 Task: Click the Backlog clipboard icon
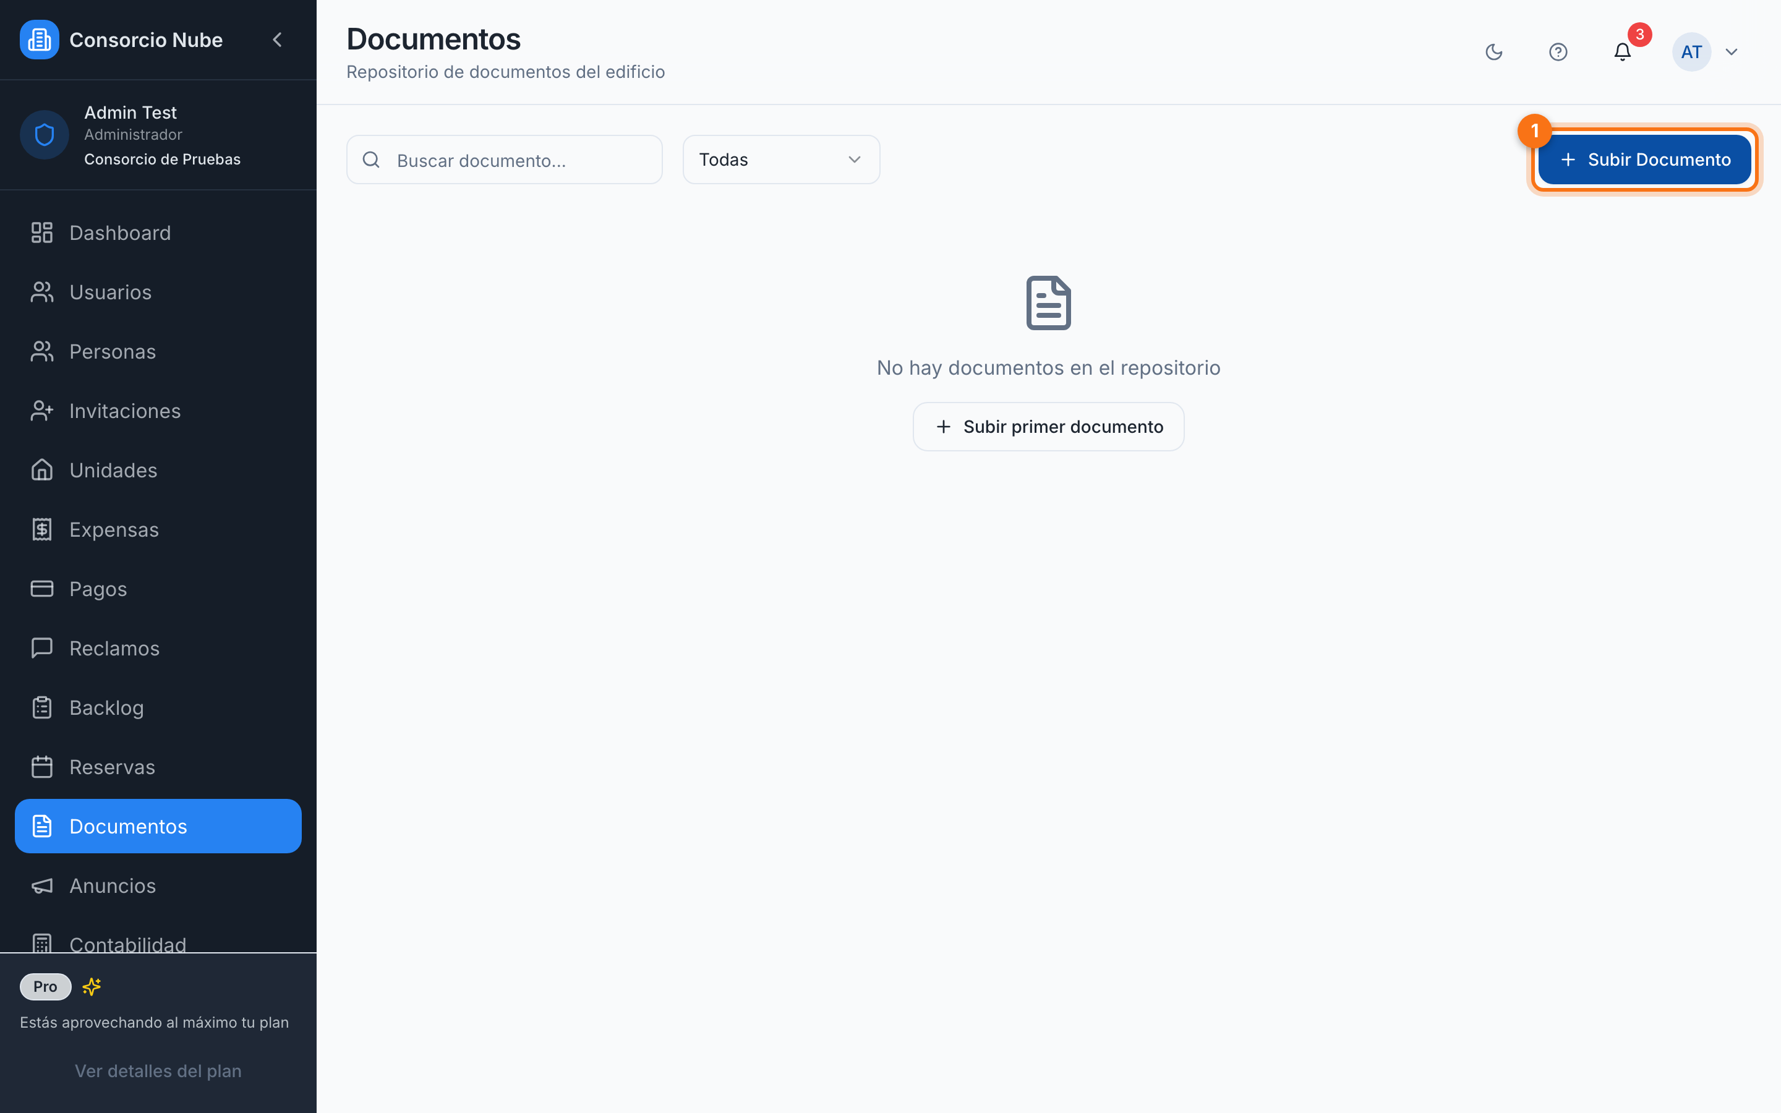pyautogui.click(x=42, y=707)
